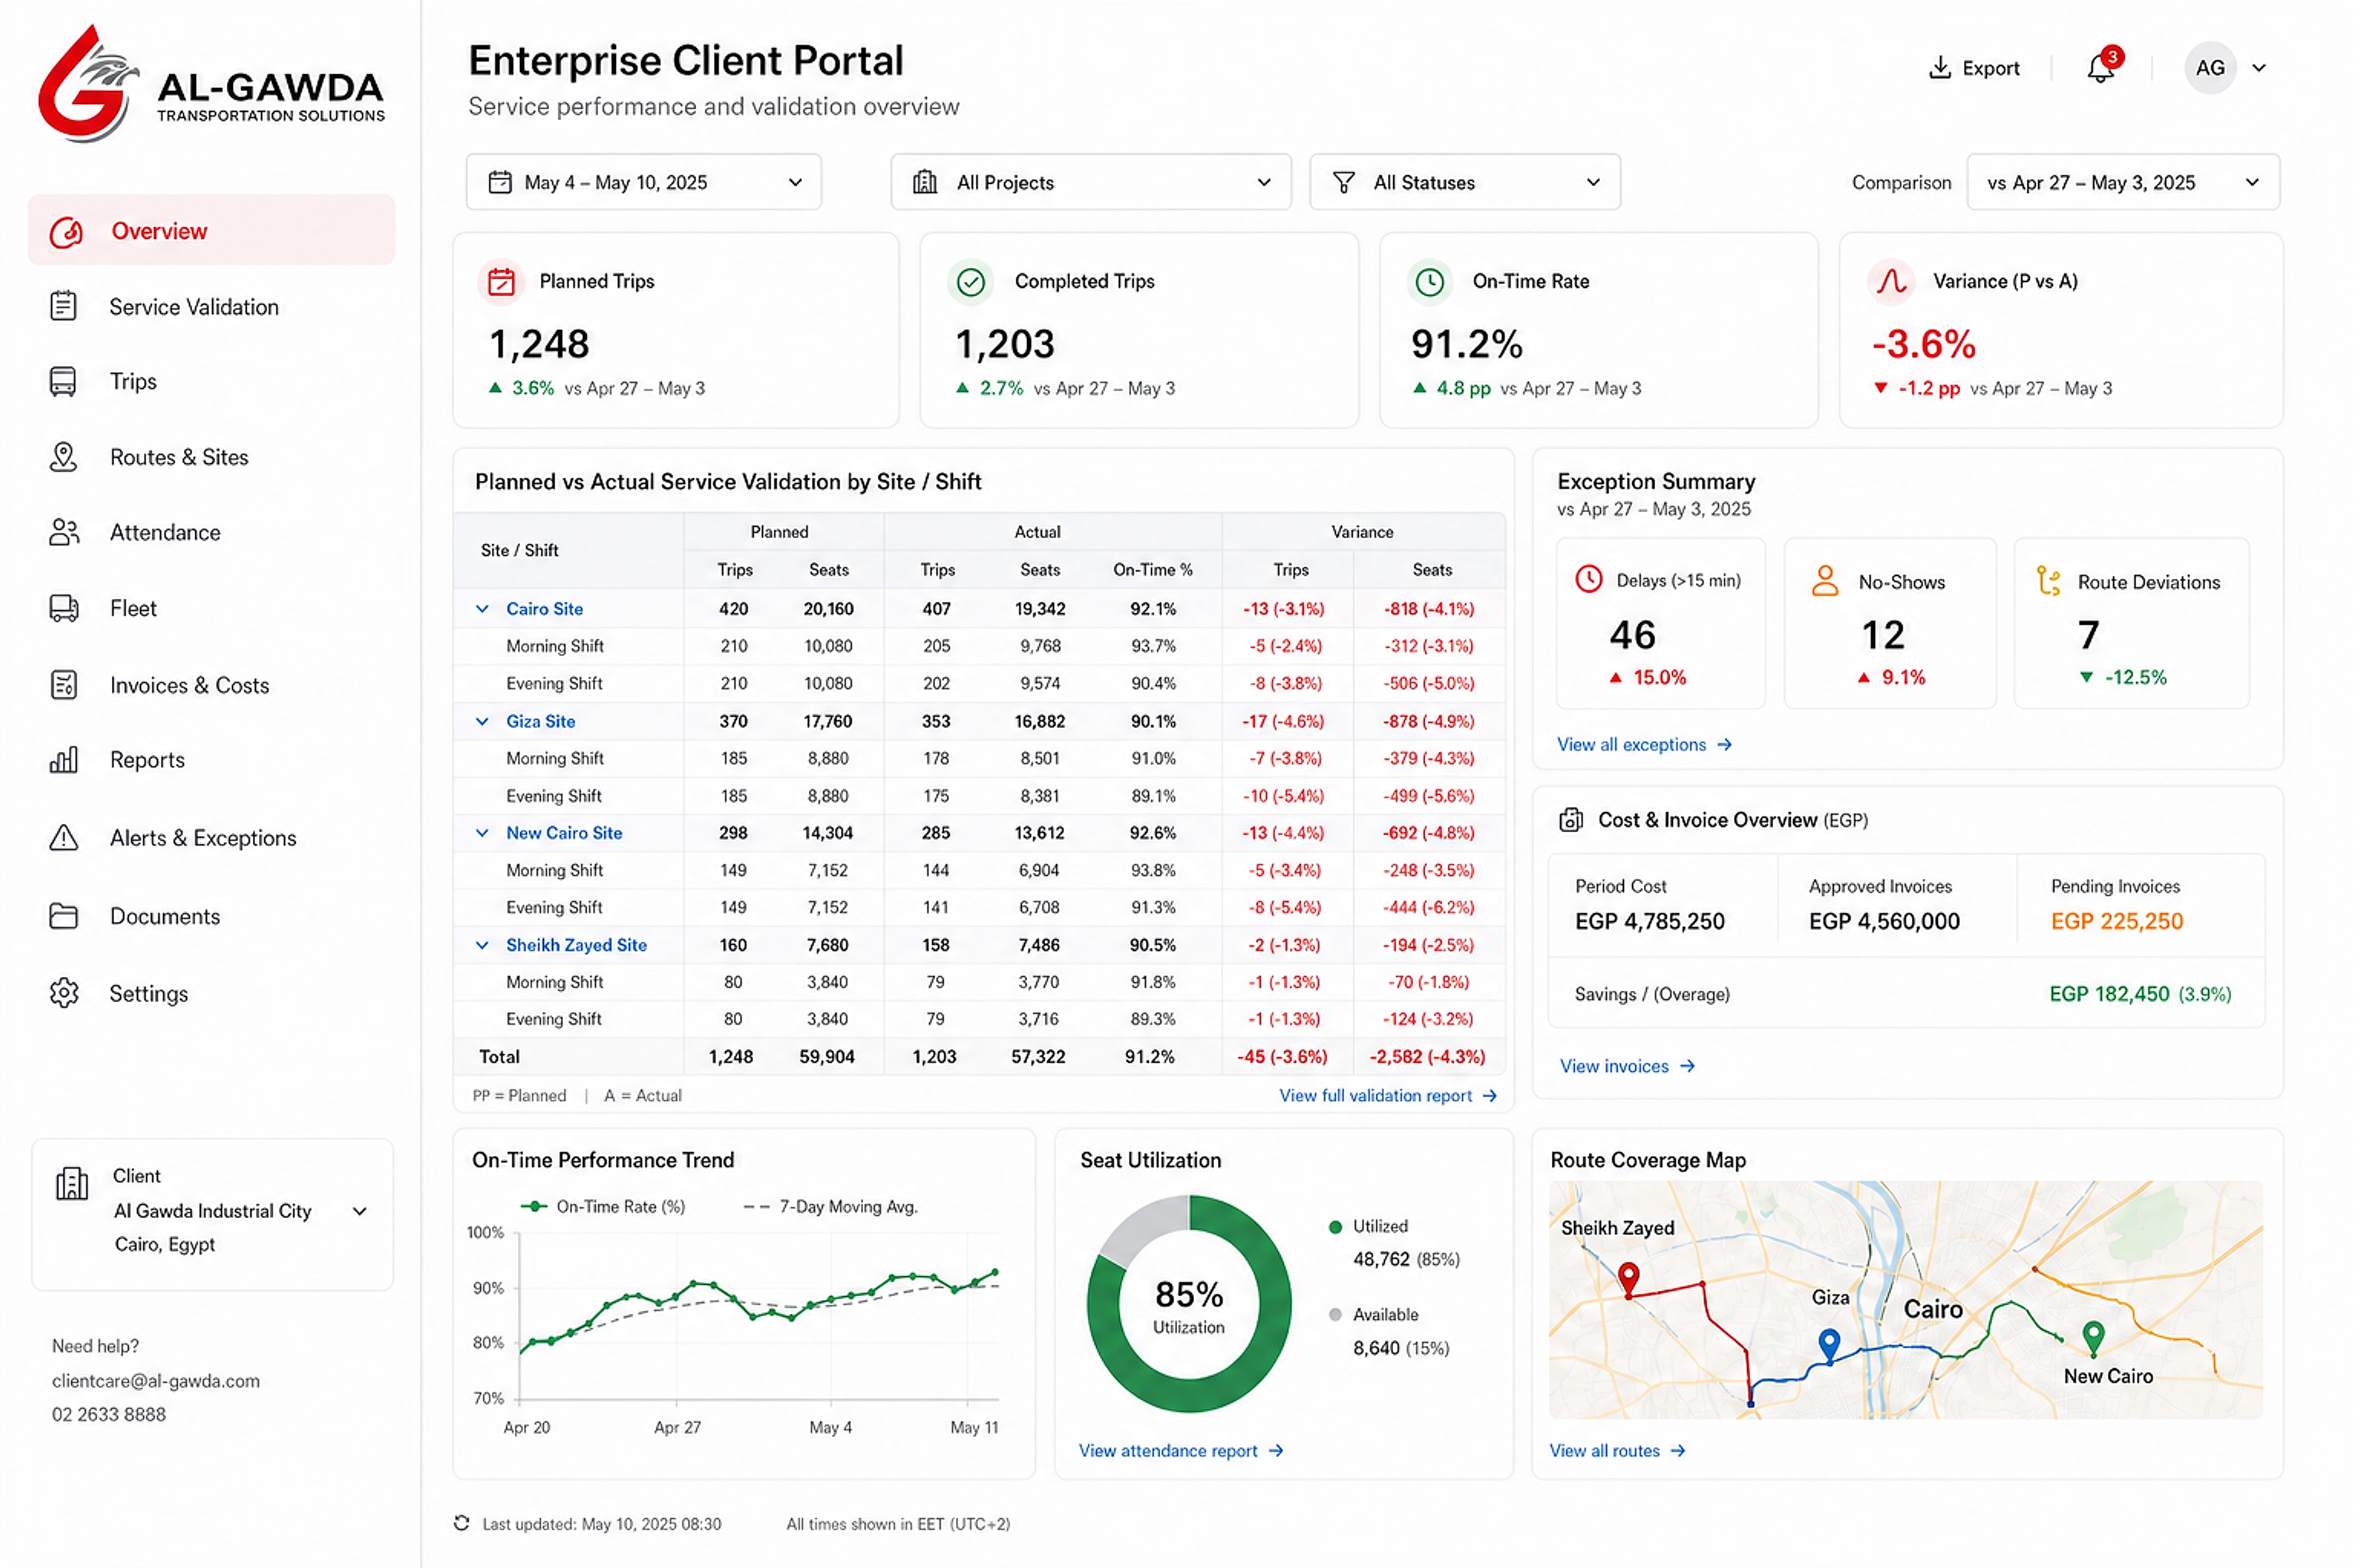Click the Service Validation clipboard icon
2353x1568 pixels.
click(63, 306)
